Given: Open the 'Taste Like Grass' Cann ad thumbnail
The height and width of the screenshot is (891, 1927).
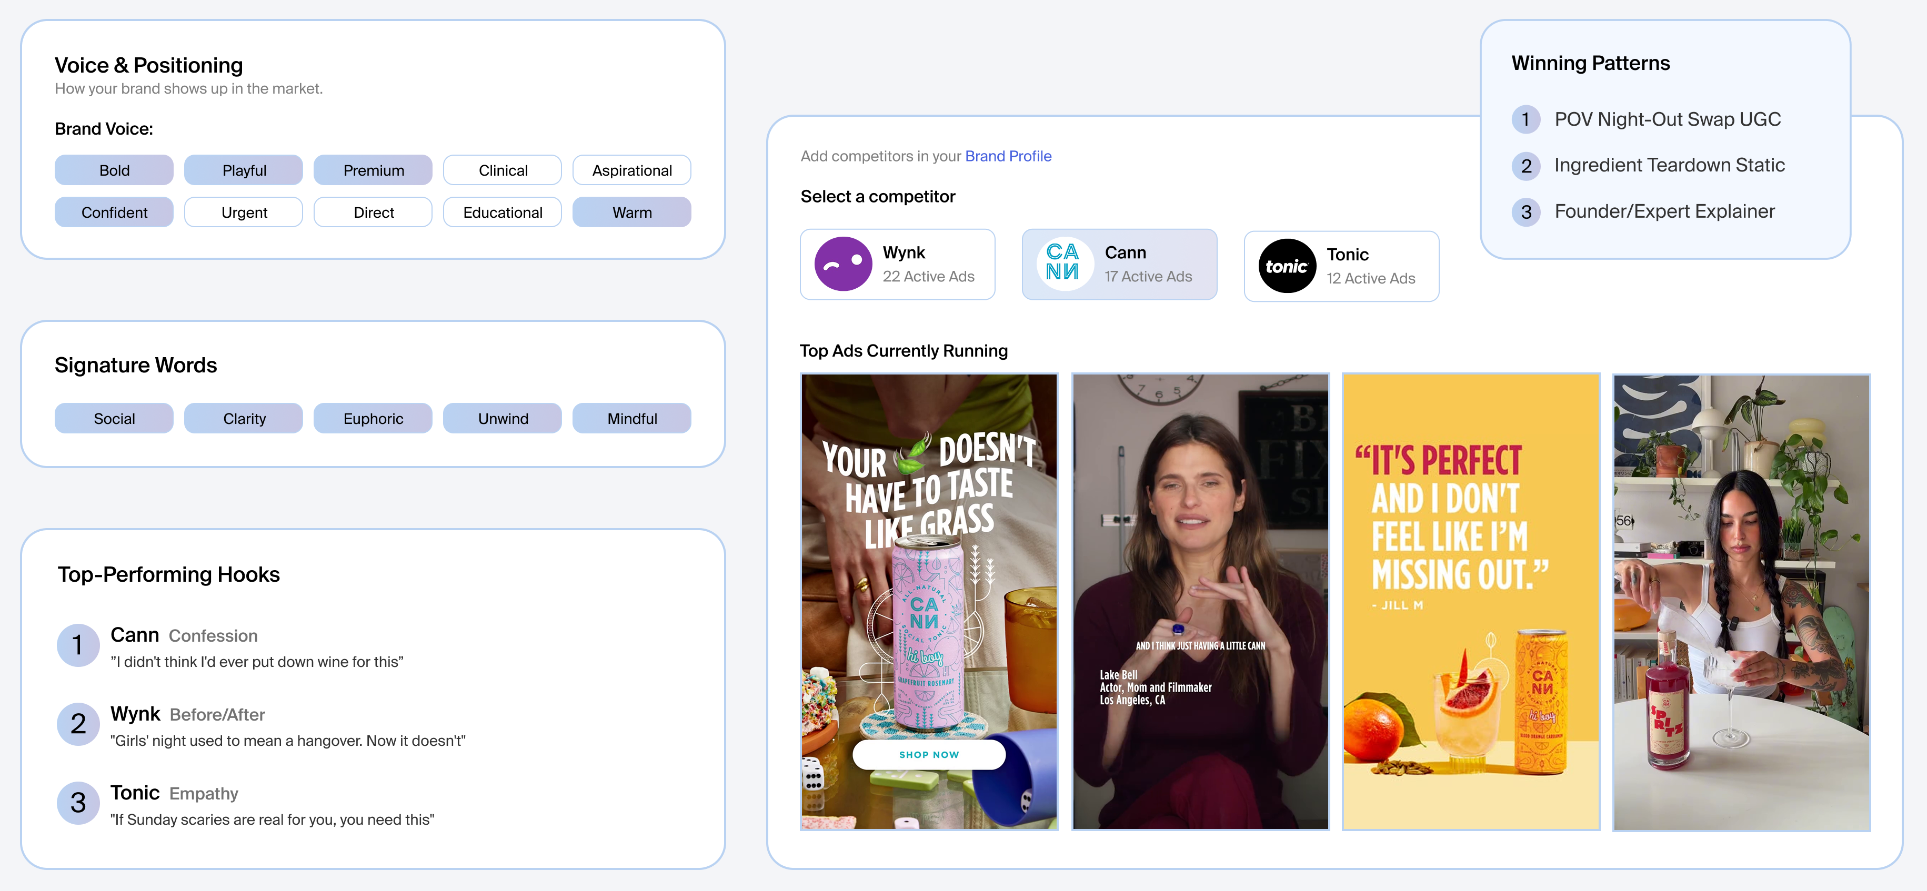Looking at the screenshot, I should (x=929, y=602).
